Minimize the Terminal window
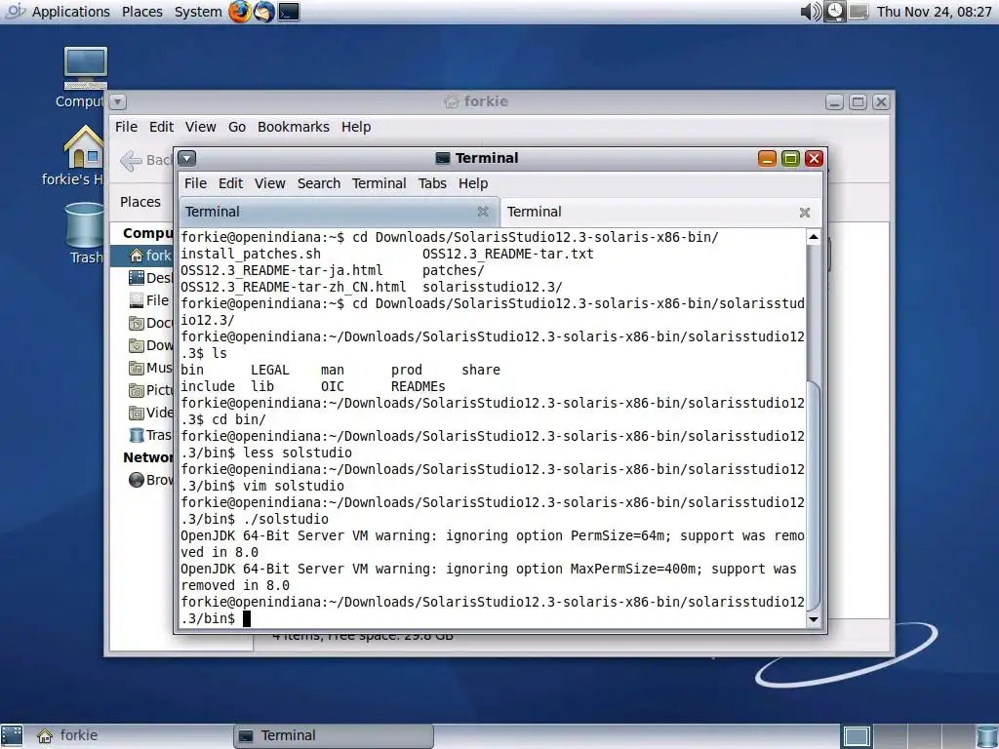The image size is (999, 749). tap(767, 159)
